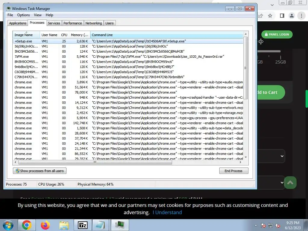This screenshot has width=308, height=231.
Task: Switch to the 7-Zip taskbar button
Action: (82, 225)
